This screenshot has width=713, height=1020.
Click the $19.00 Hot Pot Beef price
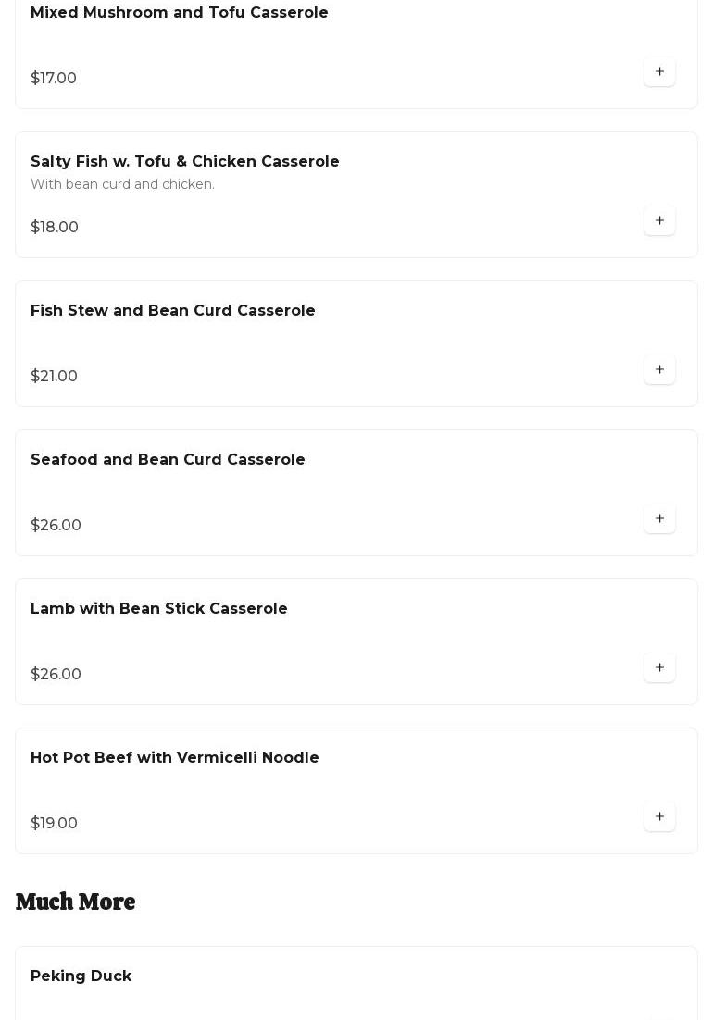54,824
